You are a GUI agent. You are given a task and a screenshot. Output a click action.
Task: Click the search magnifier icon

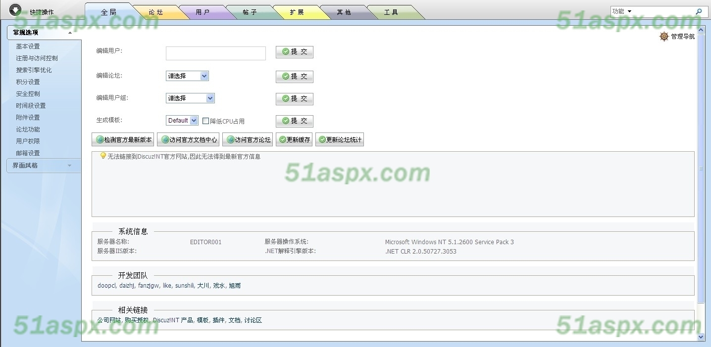(699, 11)
